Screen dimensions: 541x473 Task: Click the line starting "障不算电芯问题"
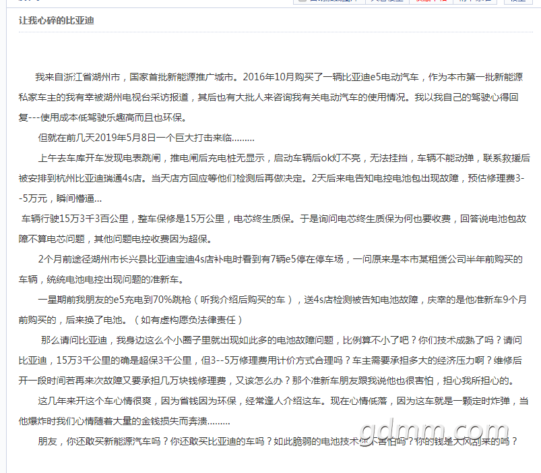(115, 239)
